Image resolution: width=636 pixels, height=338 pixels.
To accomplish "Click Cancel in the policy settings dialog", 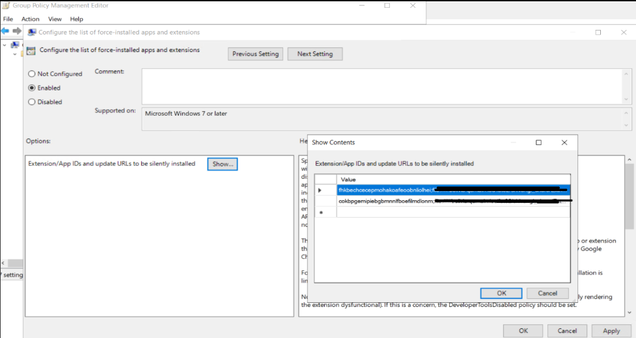I will pos(567,331).
